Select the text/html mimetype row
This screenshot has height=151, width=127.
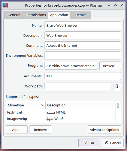tap(61, 112)
